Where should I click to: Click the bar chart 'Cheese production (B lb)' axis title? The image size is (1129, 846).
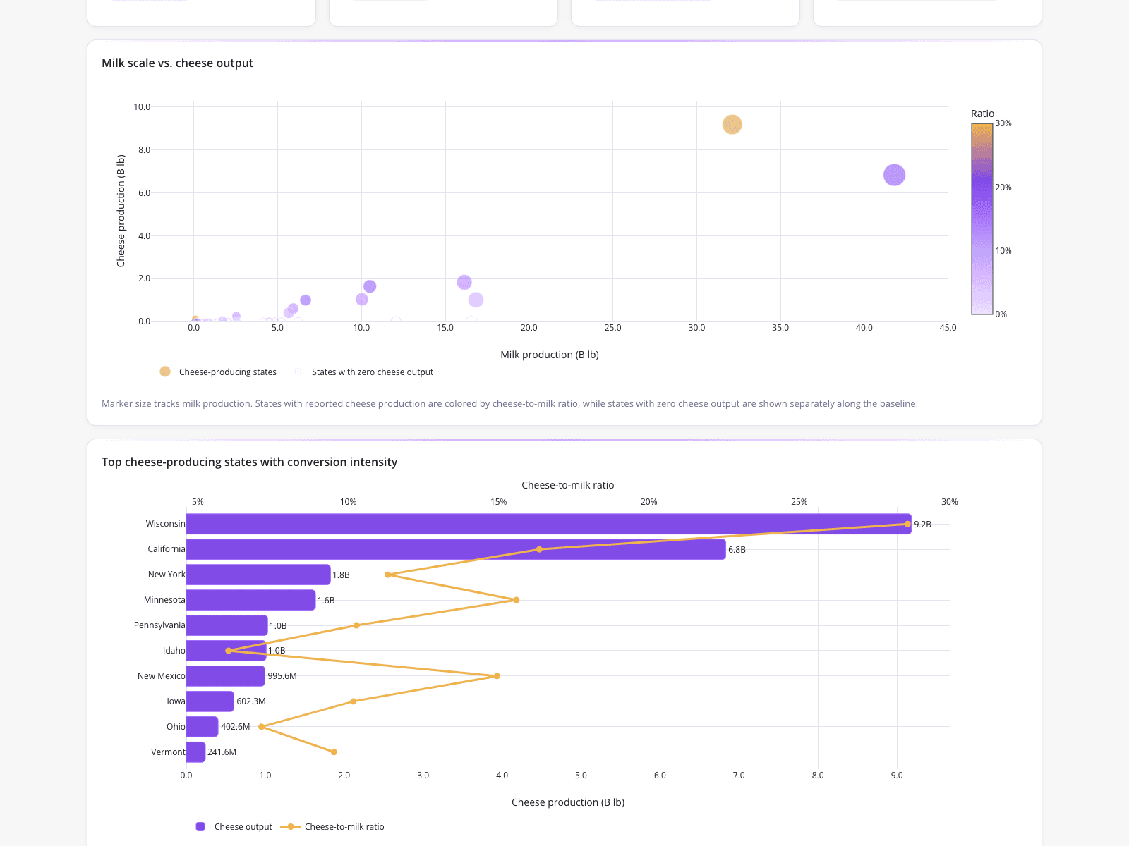click(x=568, y=802)
